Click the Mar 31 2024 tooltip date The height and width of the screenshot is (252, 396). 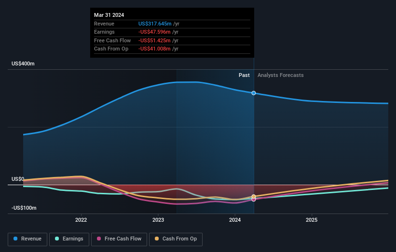pyautogui.click(x=109, y=15)
